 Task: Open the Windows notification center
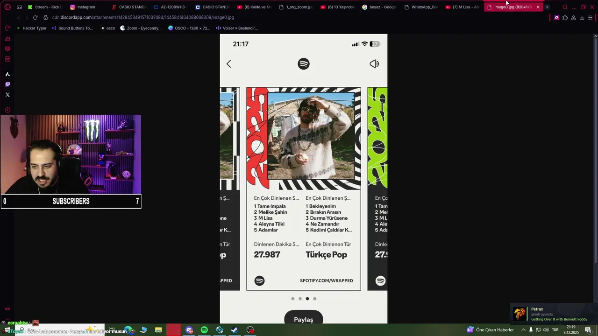(x=588, y=330)
